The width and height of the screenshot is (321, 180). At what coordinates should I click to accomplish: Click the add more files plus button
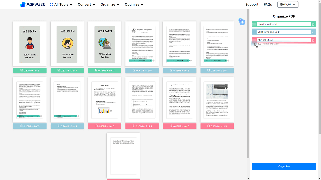pos(242,22)
